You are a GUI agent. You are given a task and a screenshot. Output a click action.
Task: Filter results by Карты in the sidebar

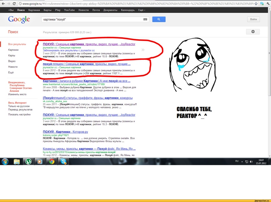coord(11,55)
